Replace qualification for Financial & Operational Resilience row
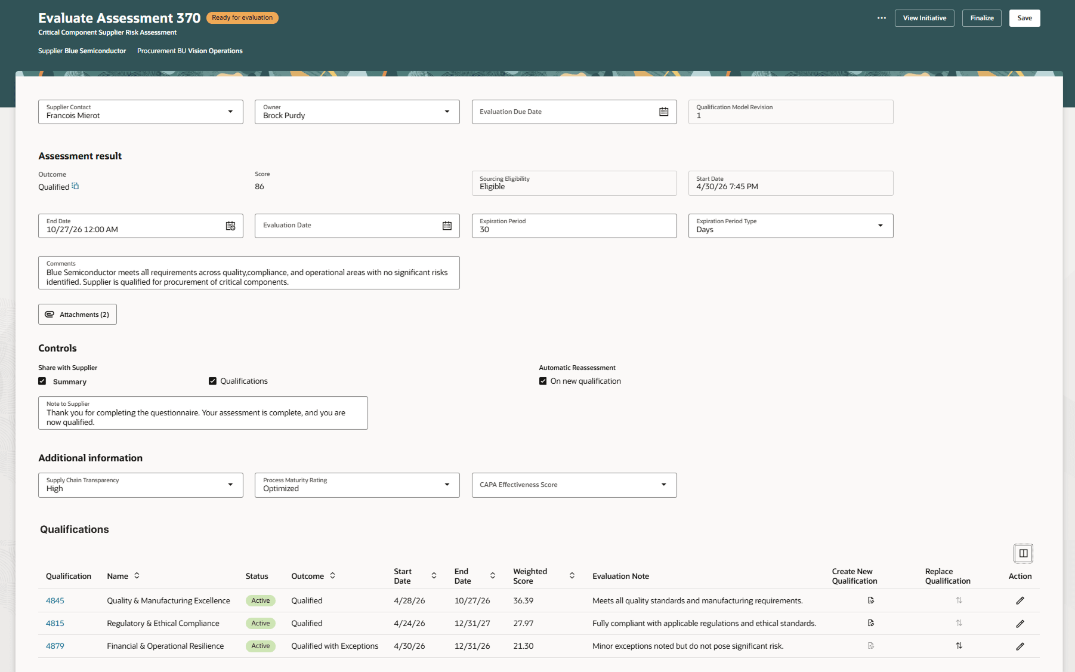The height and width of the screenshot is (672, 1075). (959, 646)
